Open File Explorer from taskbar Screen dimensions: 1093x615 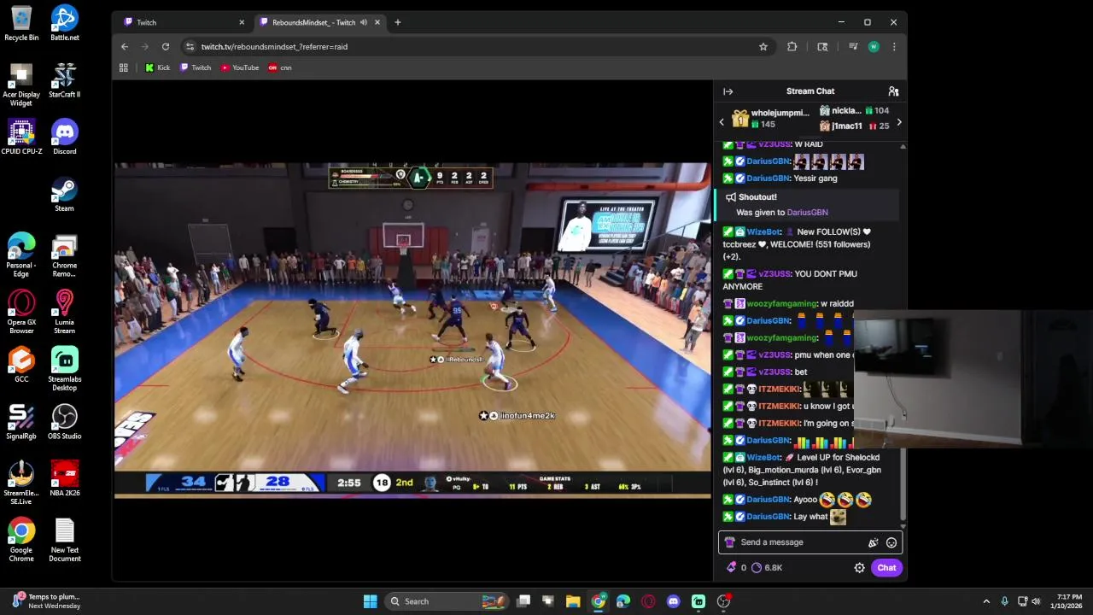click(x=573, y=601)
